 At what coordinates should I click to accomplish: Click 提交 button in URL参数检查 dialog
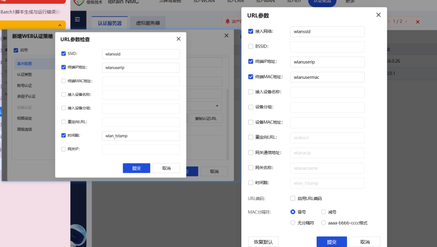click(137, 168)
